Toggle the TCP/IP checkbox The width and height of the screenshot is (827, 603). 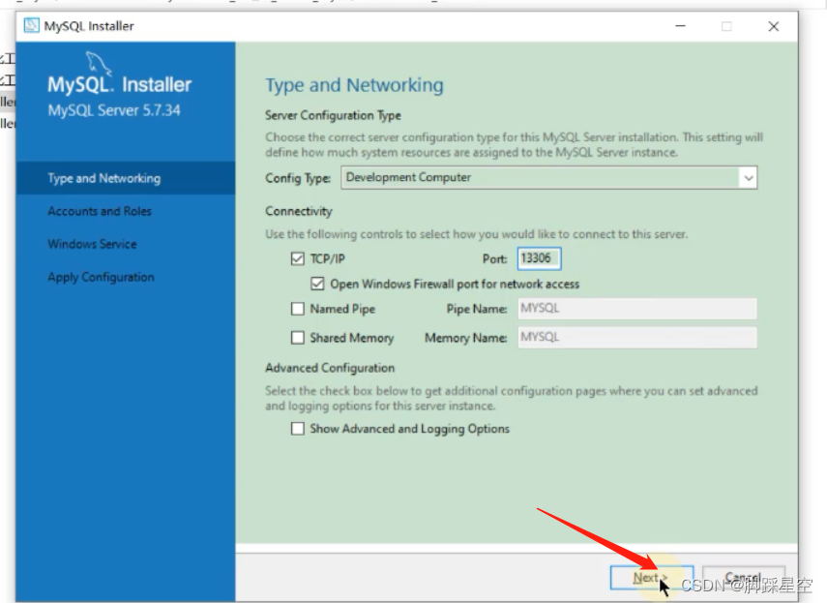[298, 258]
